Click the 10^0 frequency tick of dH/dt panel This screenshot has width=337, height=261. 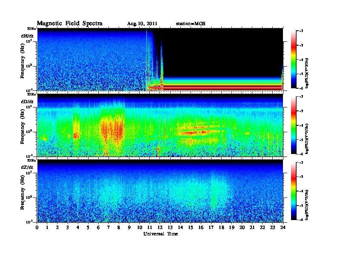click(29, 66)
